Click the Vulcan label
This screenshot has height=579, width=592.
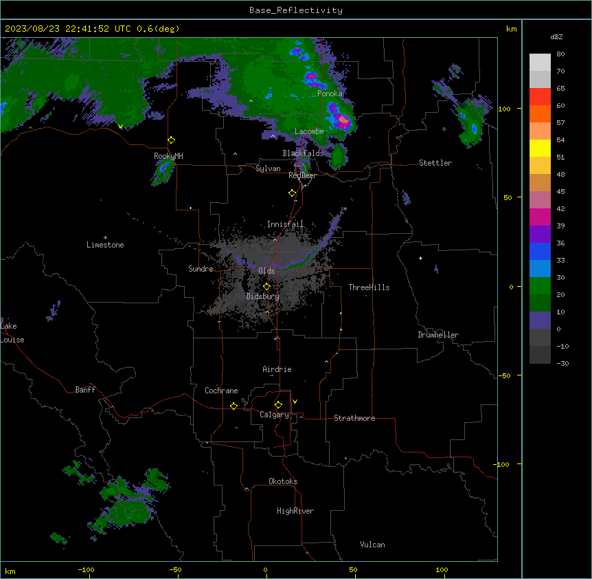coord(373,545)
